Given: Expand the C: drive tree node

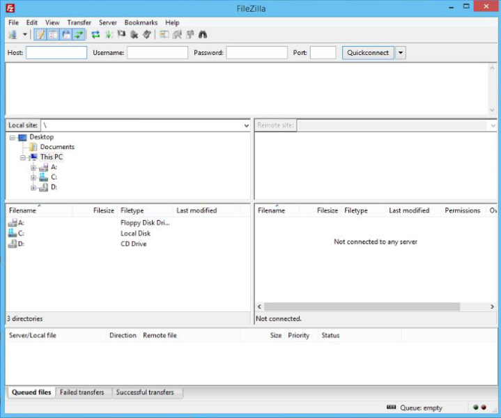Looking at the screenshot, I should coord(33,178).
